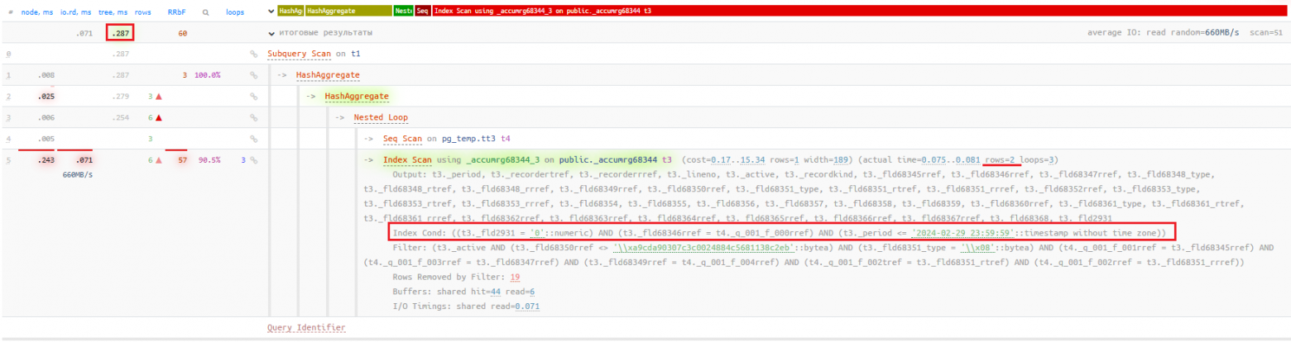Click tree time .279 in row 2
This screenshot has height=342, width=1291.
click(x=121, y=97)
